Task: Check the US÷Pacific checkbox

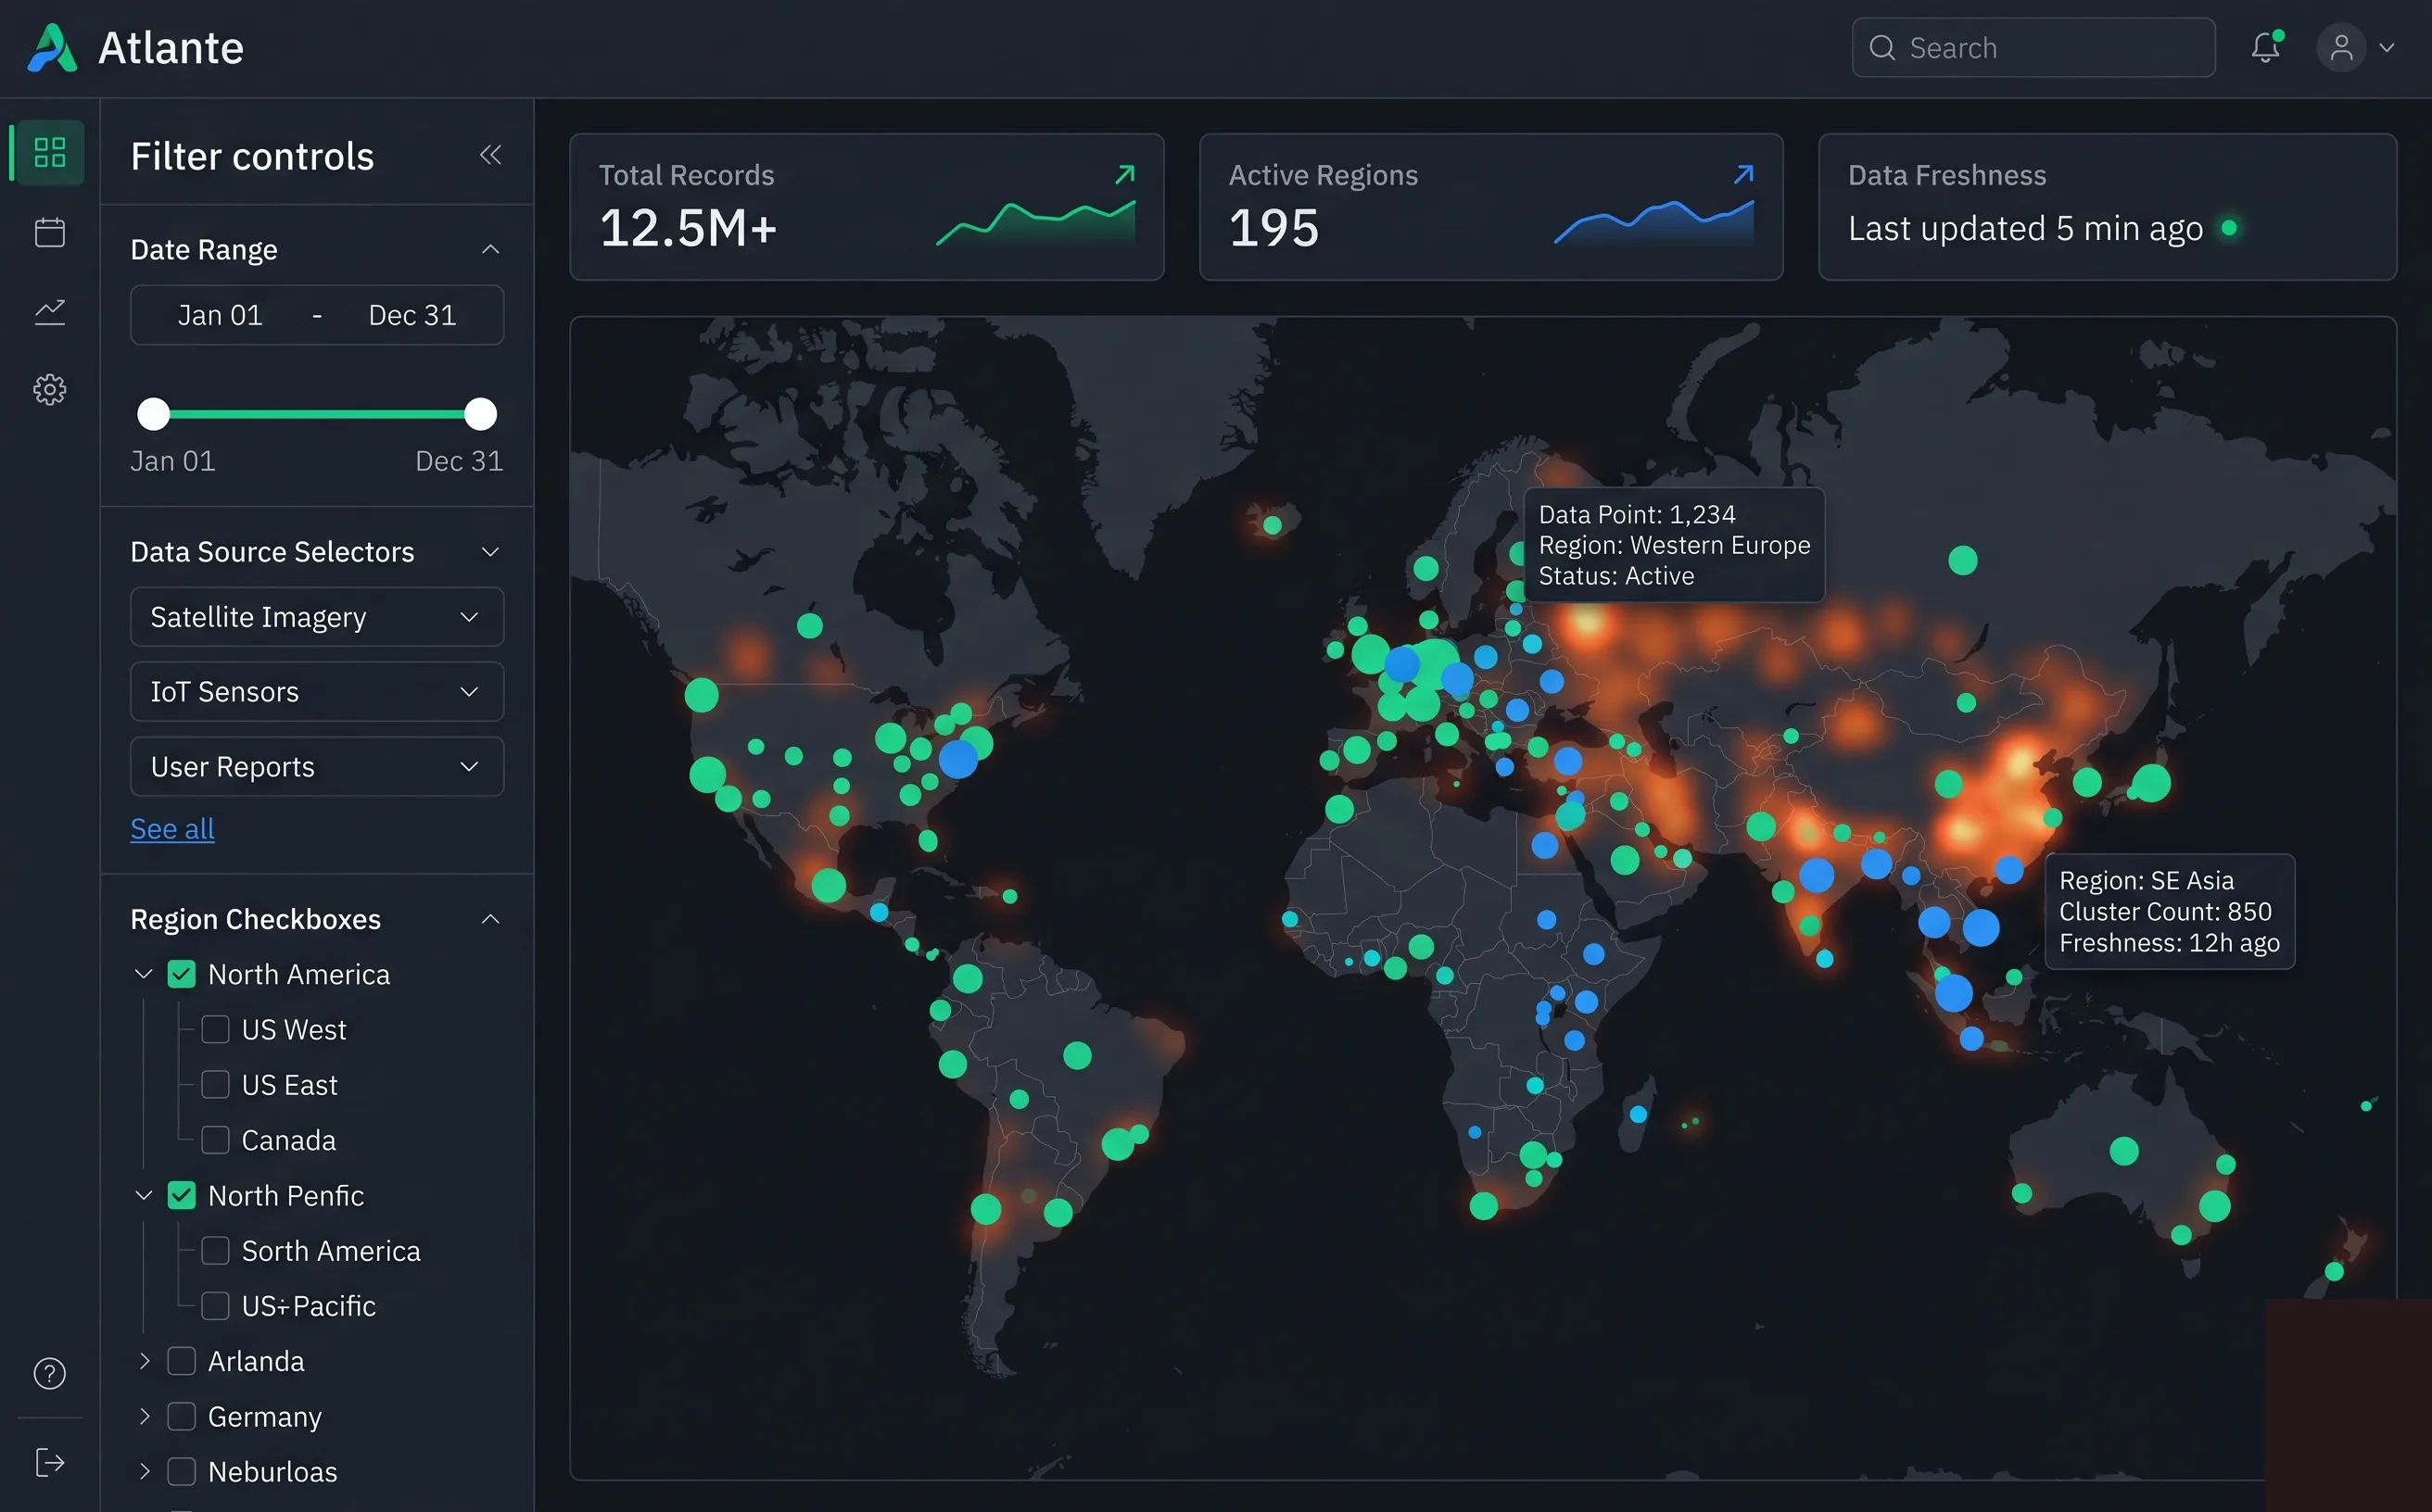Action: [x=215, y=1306]
